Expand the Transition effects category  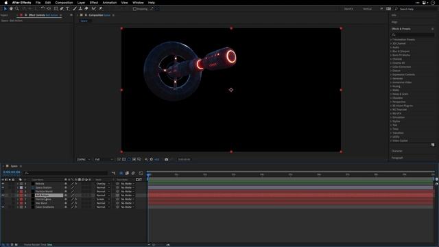click(391, 133)
